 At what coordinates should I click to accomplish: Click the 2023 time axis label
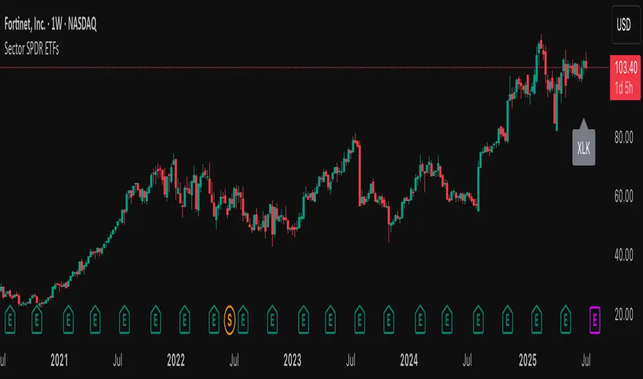pos(293,360)
